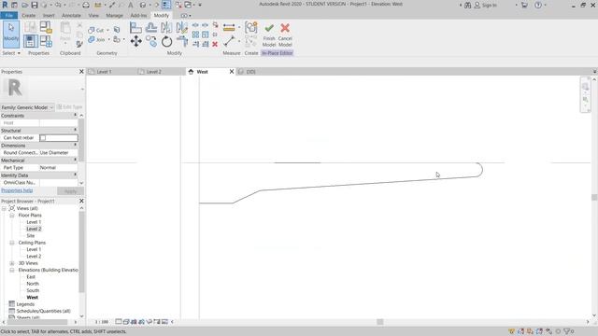Viewport: 598px width, 336px height.
Task: Open Family Generic Model type selector
Action: pyautogui.click(x=27, y=107)
